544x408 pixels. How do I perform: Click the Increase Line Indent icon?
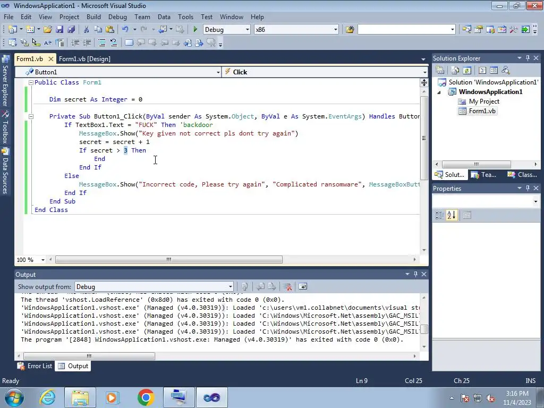coord(87,42)
